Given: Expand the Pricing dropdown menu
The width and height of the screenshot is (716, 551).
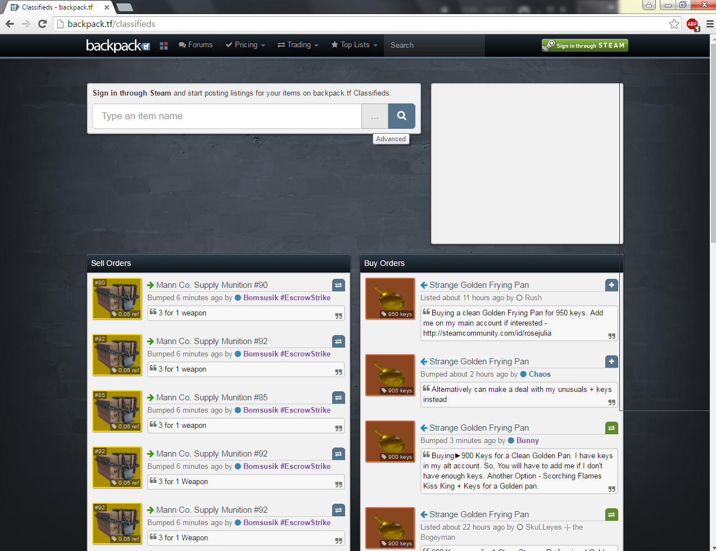Looking at the screenshot, I should (x=245, y=45).
